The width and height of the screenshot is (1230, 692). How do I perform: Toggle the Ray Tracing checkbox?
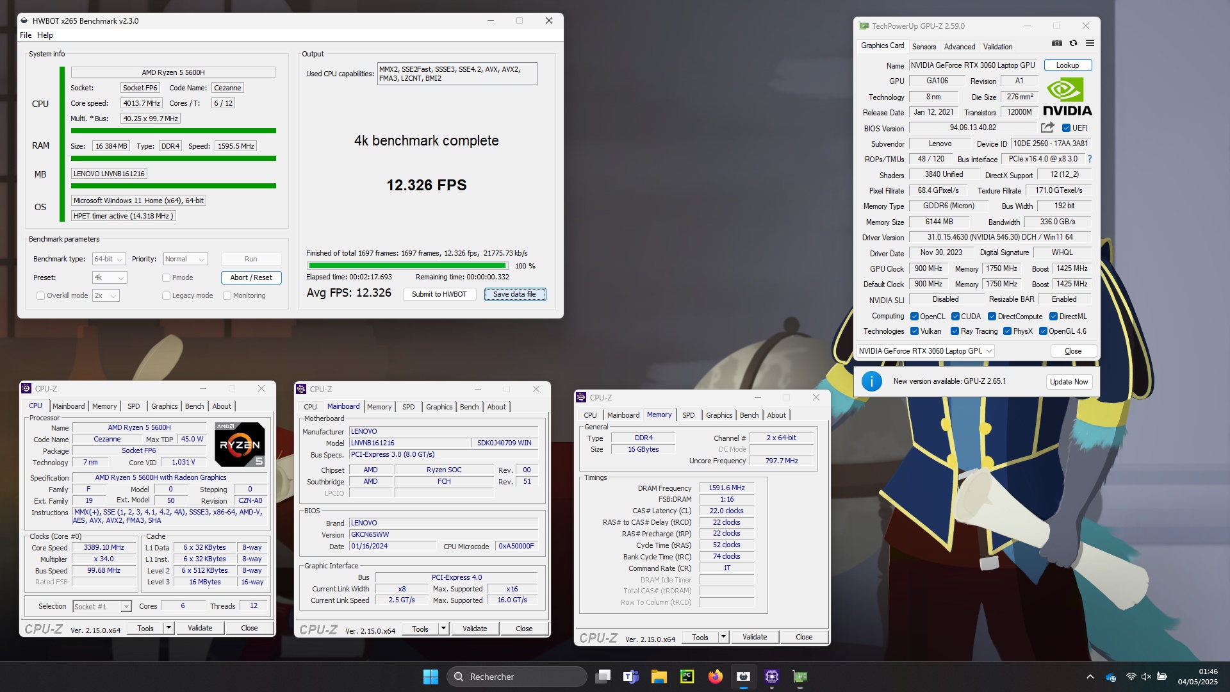[x=955, y=331]
